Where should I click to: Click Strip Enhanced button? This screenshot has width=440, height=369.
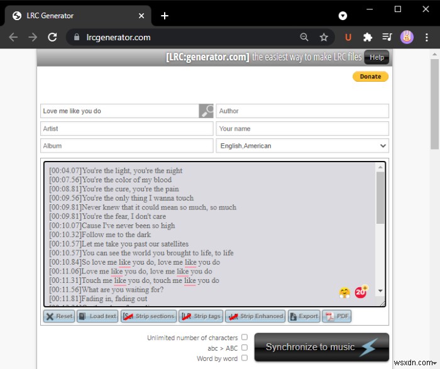[x=255, y=316]
